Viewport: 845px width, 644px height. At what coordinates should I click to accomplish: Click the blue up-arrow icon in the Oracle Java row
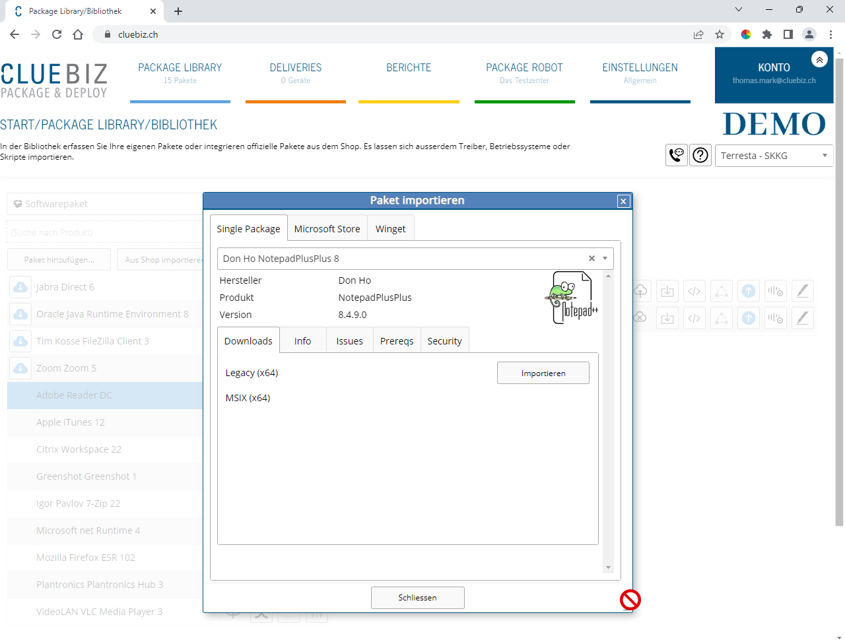tap(749, 318)
